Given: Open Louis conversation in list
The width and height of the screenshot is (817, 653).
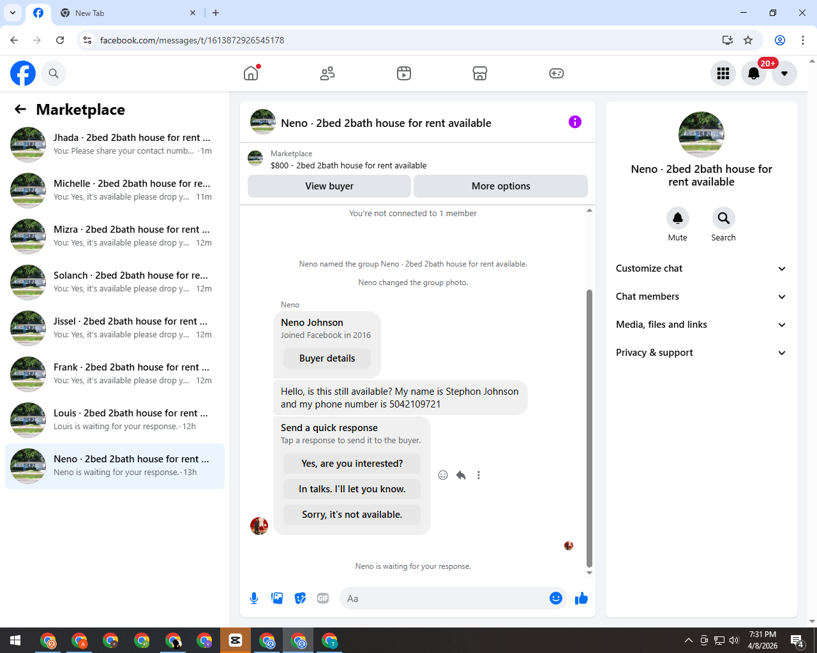Looking at the screenshot, I should click(x=115, y=420).
